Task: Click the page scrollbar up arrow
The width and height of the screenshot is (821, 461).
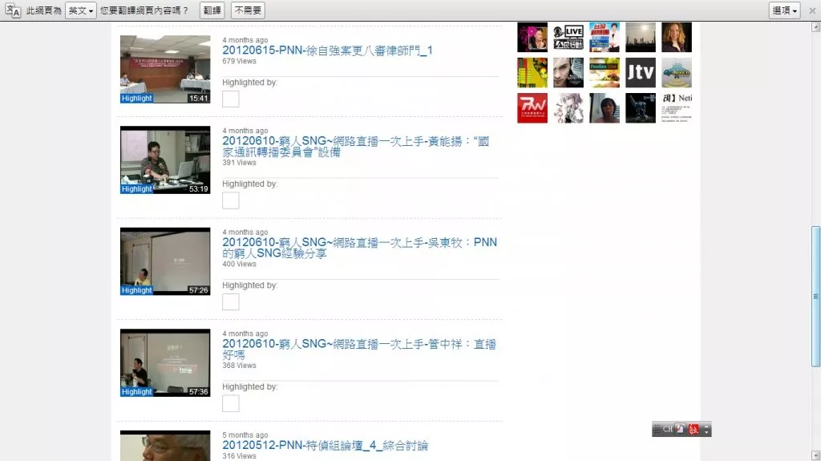Action: tap(815, 26)
